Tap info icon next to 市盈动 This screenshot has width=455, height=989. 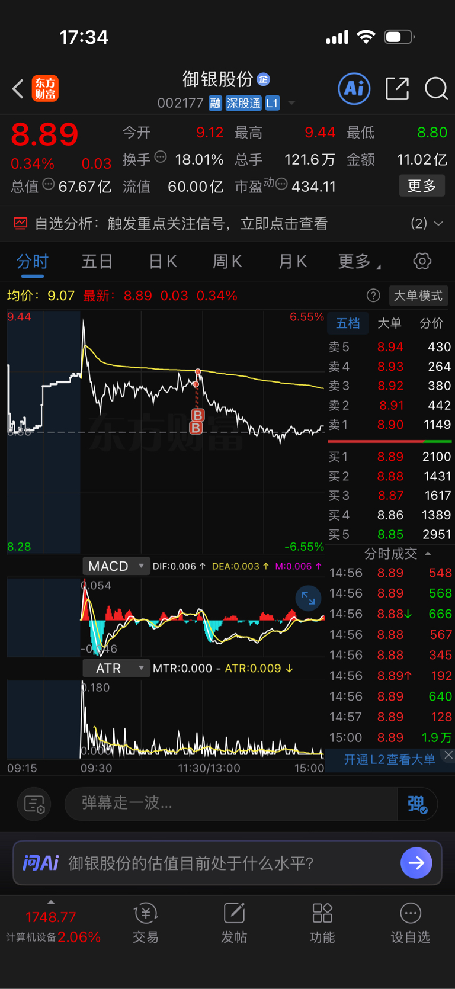click(x=281, y=185)
